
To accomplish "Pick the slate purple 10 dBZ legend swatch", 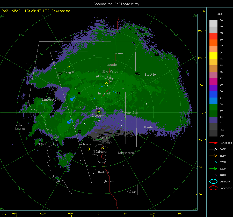I will pyautogui.click(x=213, y=120).
